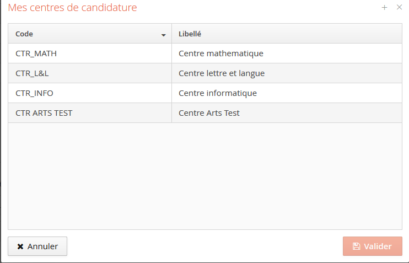Select the CTR ARTS TEST row code
Viewport: 409px width, 263px height.
pyautogui.click(x=44, y=113)
